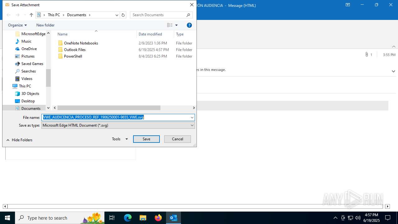Image resolution: width=398 pixels, height=224 pixels.
Task: Click This PC in address breadcrumb
Action: pyautogui.click(x=54, y=15)
